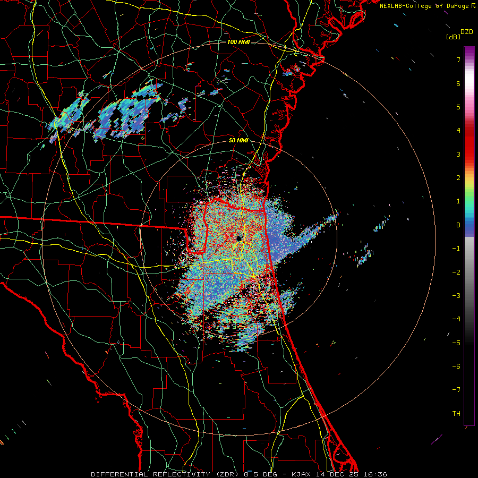Click the "50 NMI" range ring label
The height and width of the screenshot is (478, 478).
pyautogui.click(x=238, y=141)
